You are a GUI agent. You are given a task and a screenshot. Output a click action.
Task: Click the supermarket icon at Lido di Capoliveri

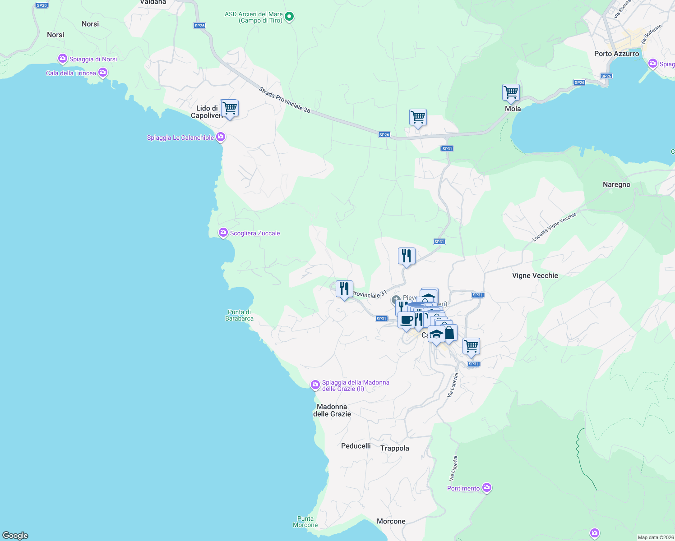(x=229, y=108)
